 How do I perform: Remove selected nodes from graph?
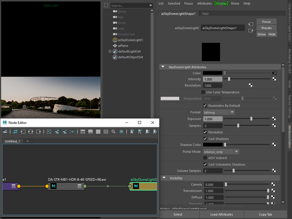[64, 132]
